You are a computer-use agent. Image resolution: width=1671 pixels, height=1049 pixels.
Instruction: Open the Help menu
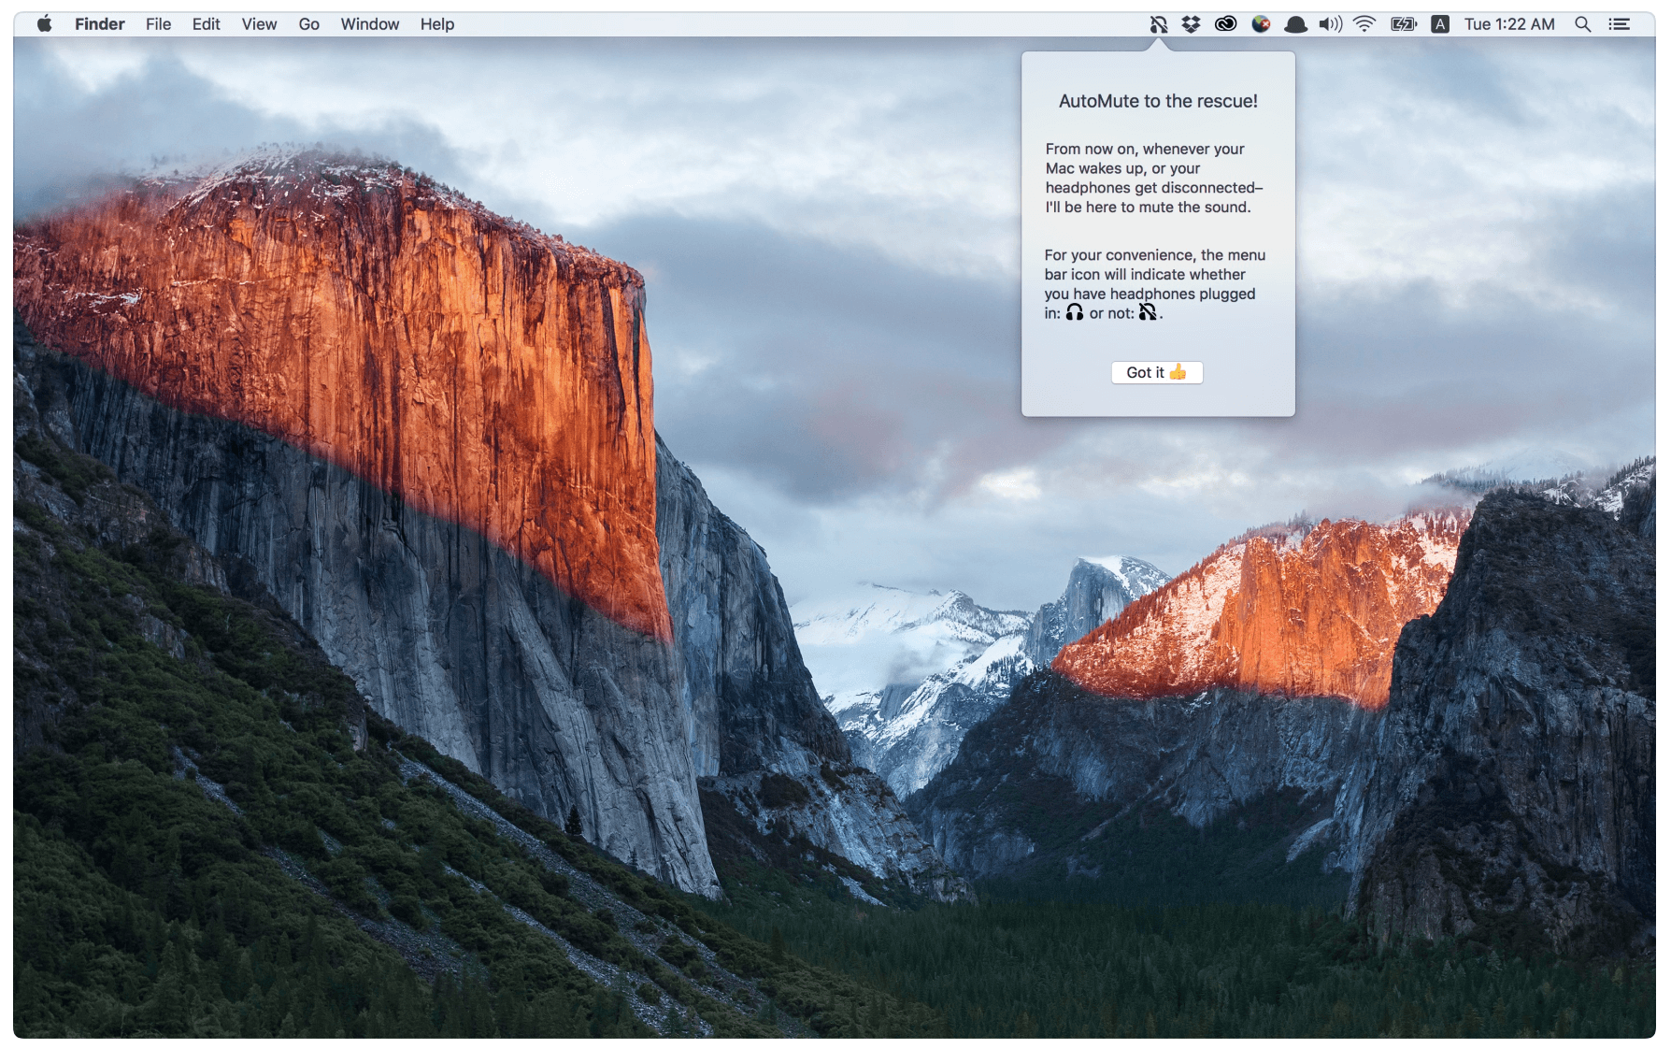(x=437, y=24)
